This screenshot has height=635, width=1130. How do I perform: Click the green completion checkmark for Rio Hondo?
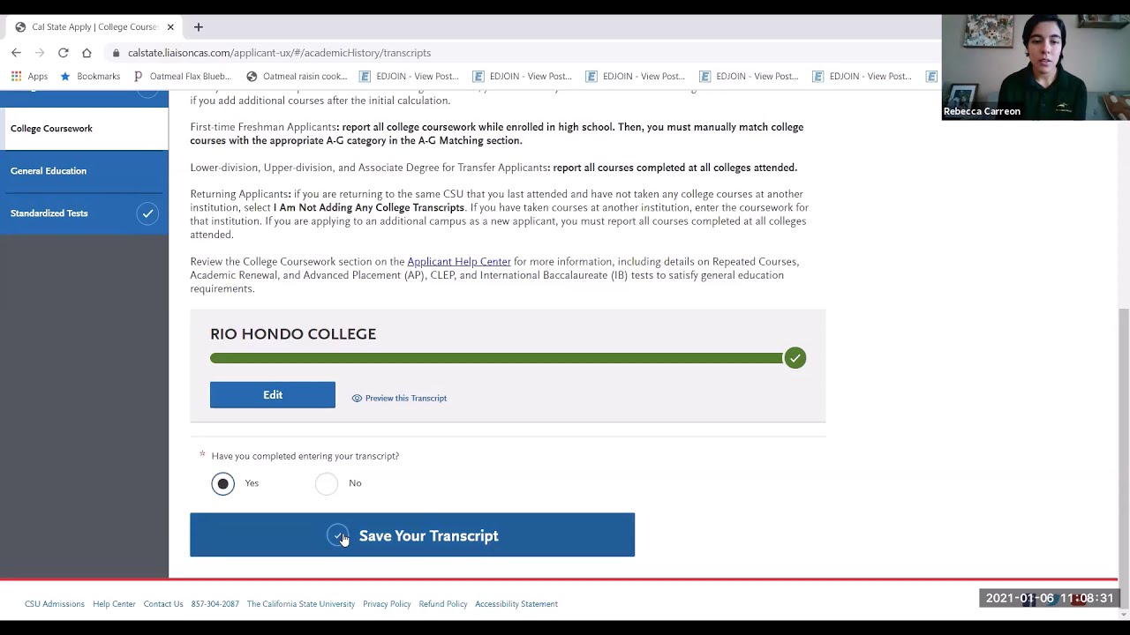click(x=795, y=358)
